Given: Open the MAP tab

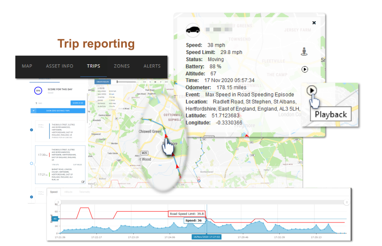Looking at the screenshot, I should tap(27, 66).
